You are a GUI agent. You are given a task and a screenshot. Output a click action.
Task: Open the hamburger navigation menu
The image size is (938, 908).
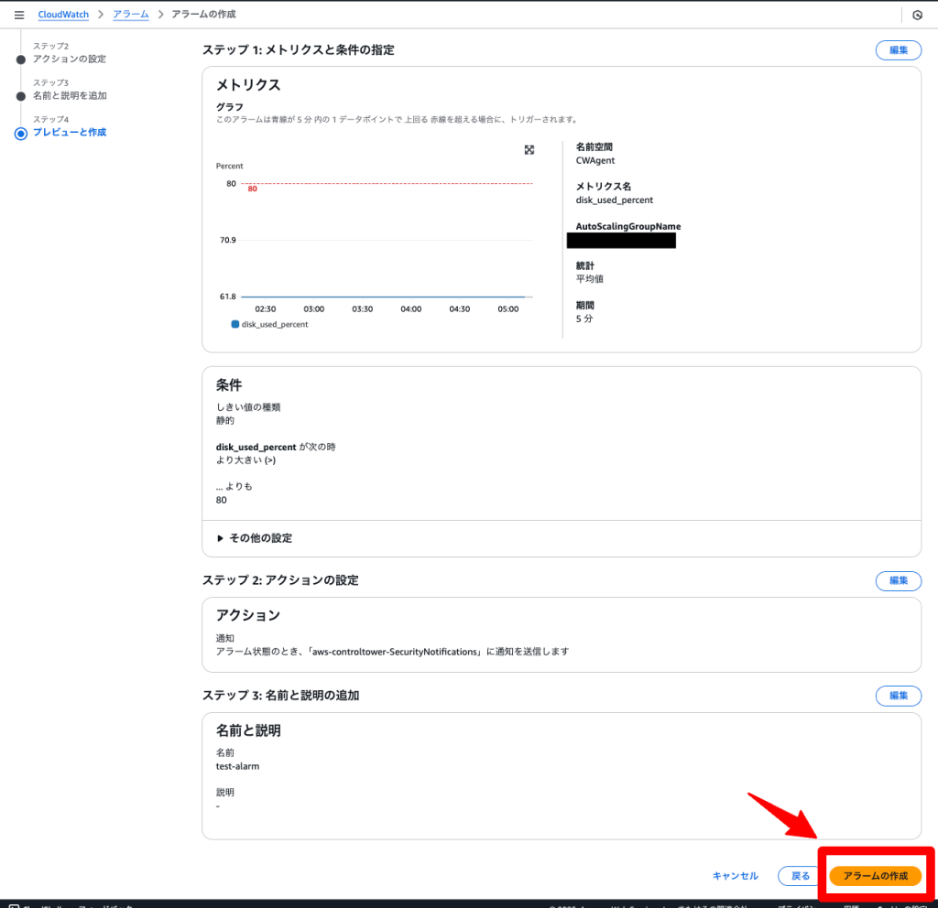(19, 15)
